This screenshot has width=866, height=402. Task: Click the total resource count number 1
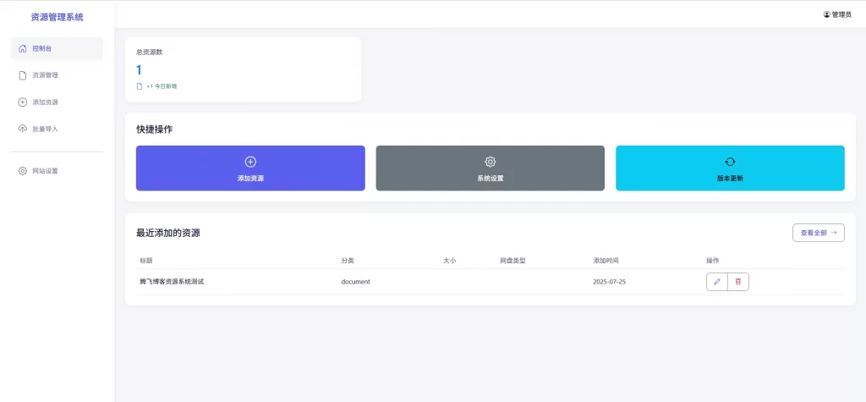[139, 70]
